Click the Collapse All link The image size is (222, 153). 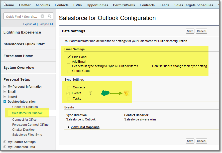(x=46, y=24)
